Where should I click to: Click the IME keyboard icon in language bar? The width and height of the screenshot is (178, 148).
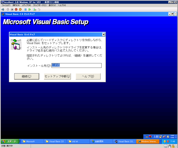pyautogui.click(x=147, y=137)
